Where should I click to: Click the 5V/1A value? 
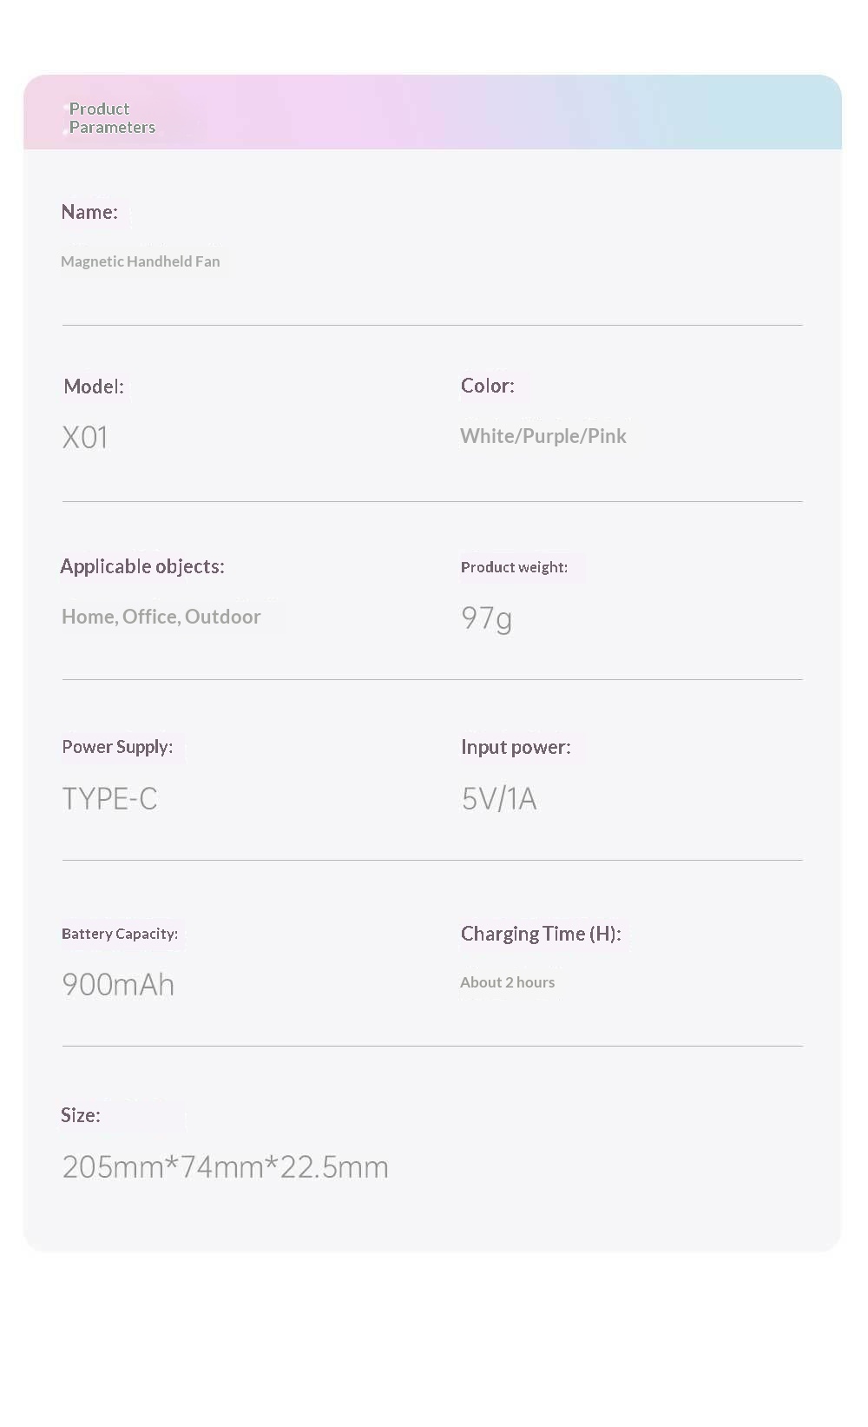499,798
